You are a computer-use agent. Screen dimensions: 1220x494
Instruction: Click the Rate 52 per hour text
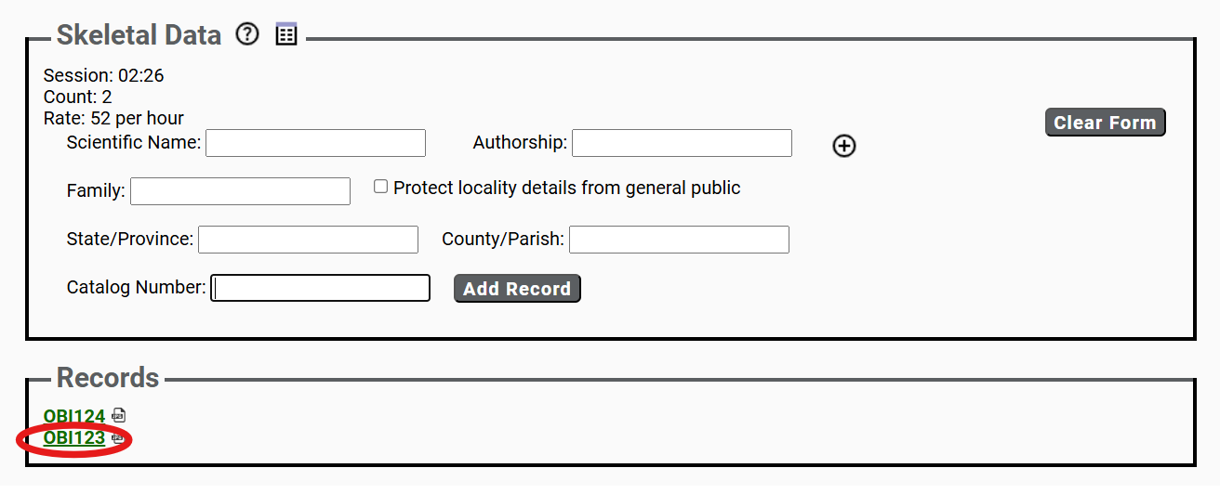(113, 118)
